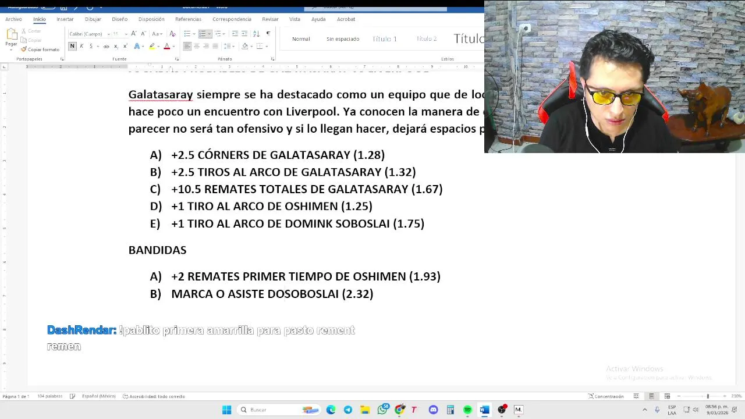Enable Concentración focus mode
Screen dimensions: 745x419
click(x=606, y=396)
